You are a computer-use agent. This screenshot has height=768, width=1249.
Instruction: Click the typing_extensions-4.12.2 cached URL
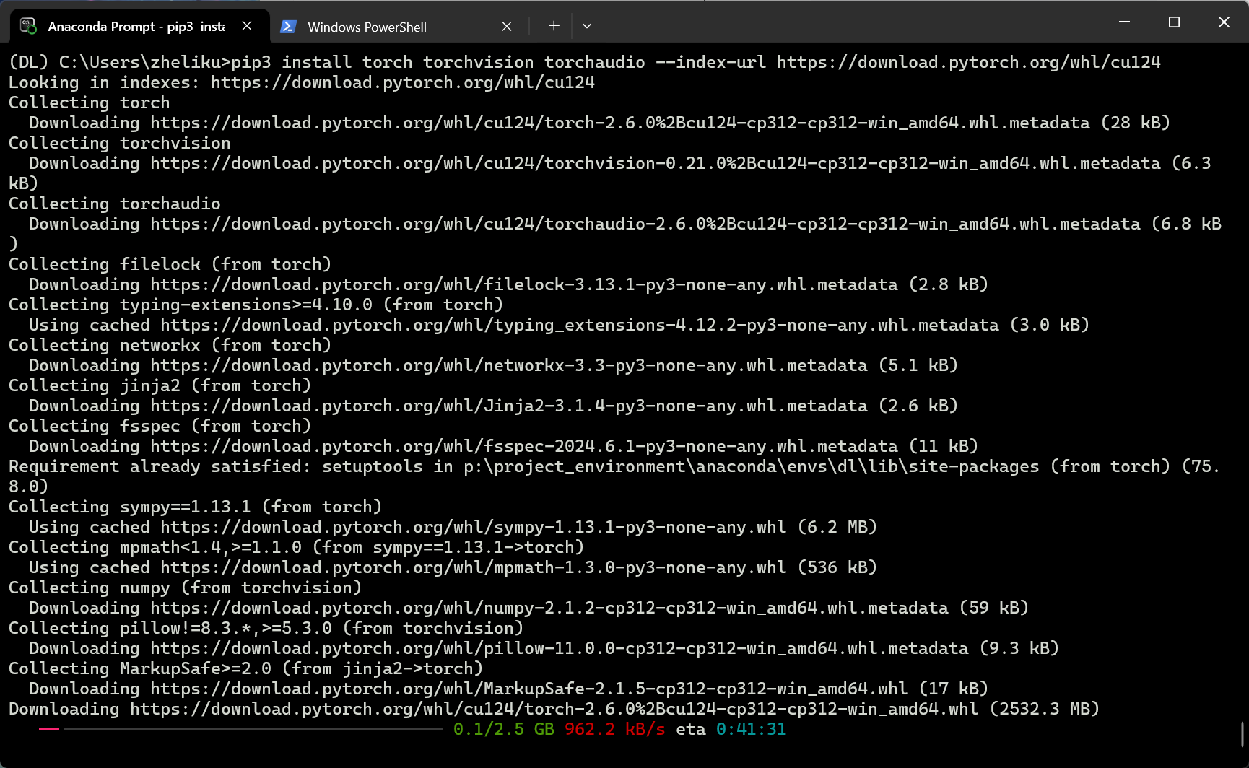pos(580,325)
